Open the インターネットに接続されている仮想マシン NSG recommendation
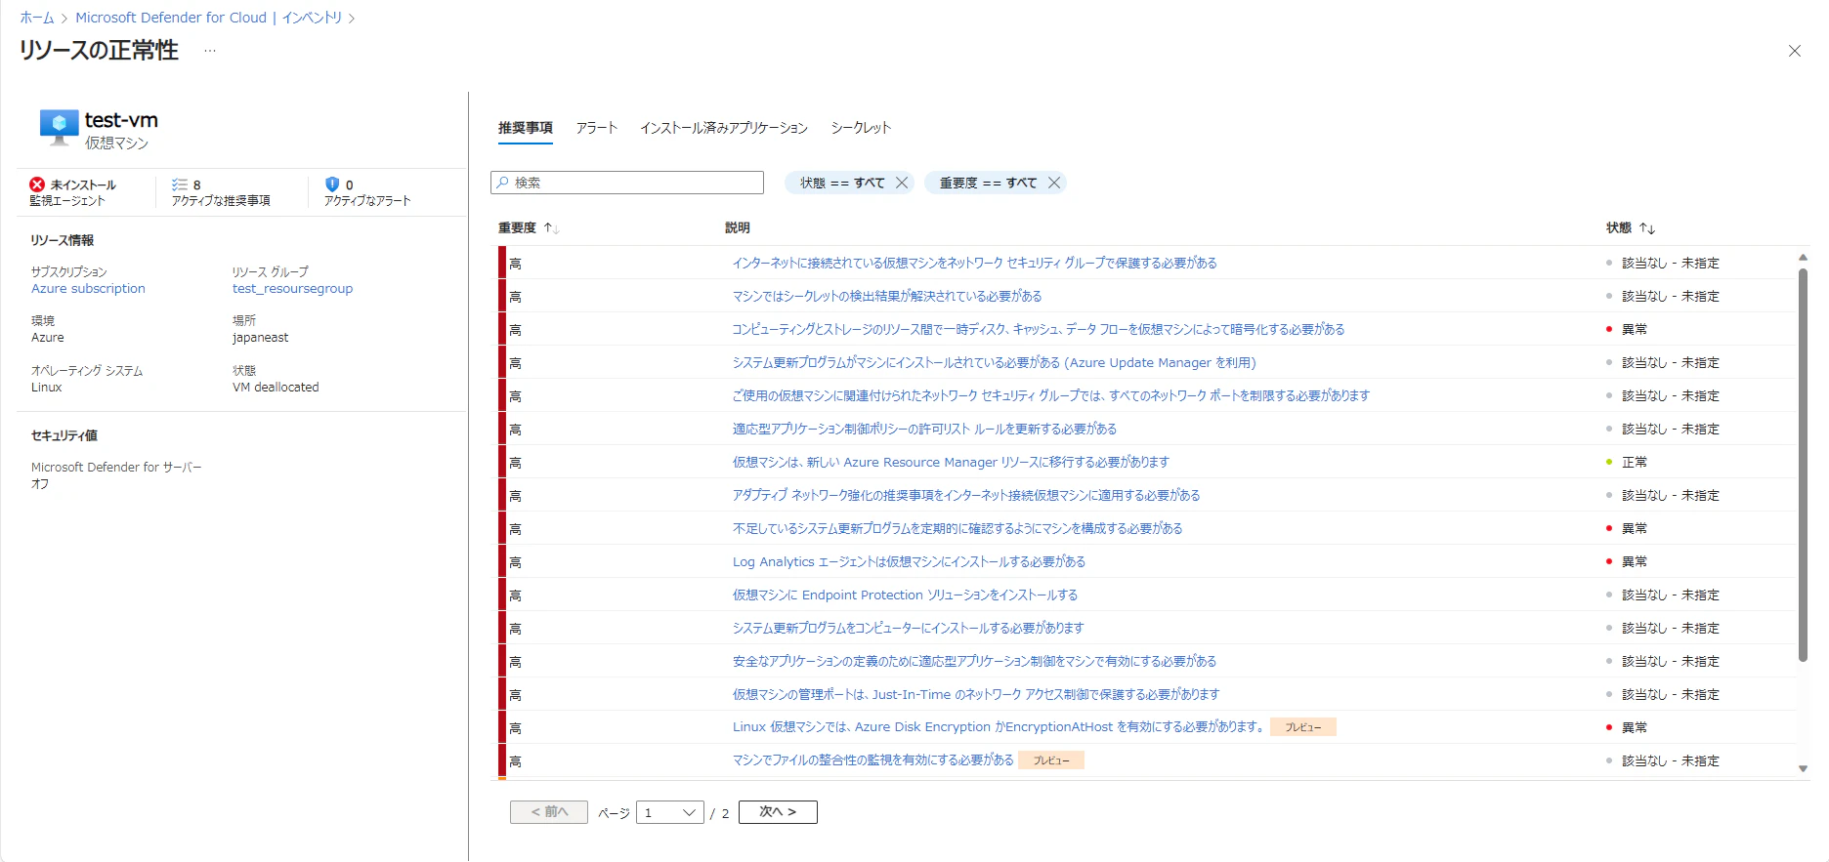1829x862 pixels. pos(974,263)
